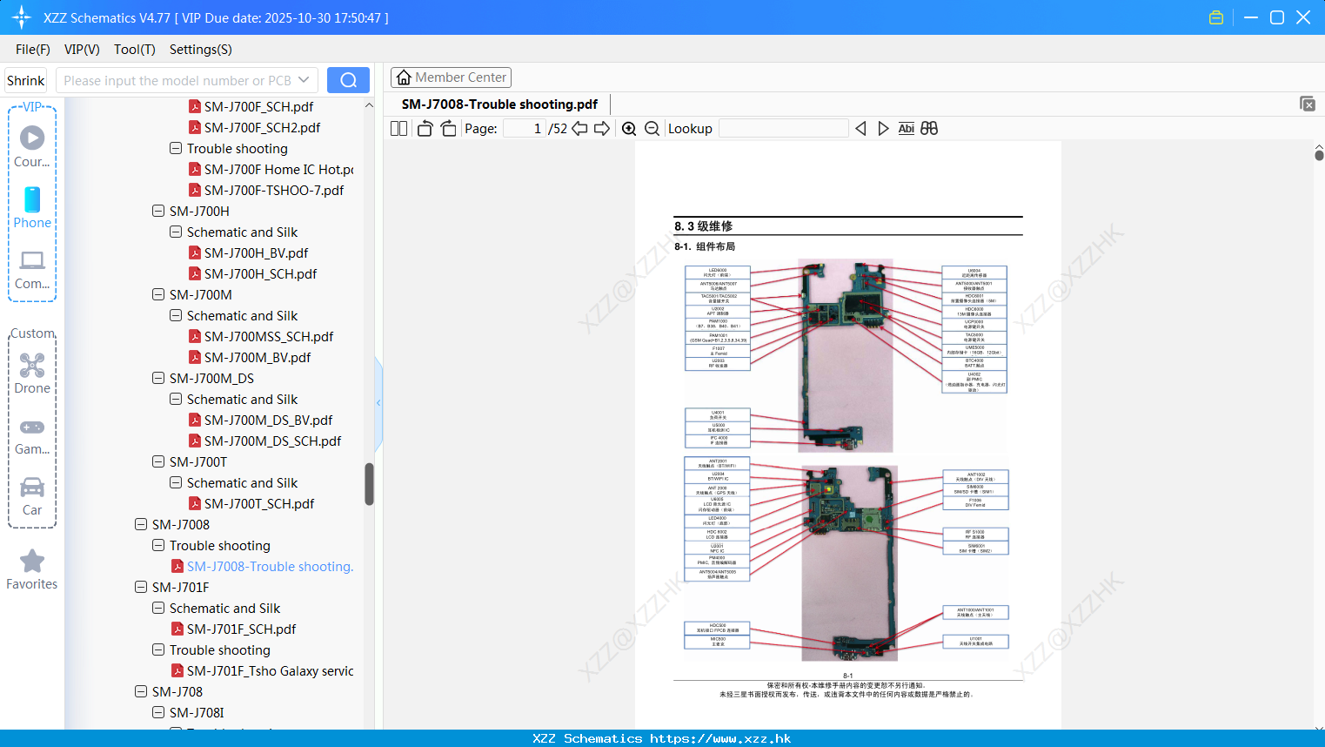Open the Settings(S) menu

(201, 50)
